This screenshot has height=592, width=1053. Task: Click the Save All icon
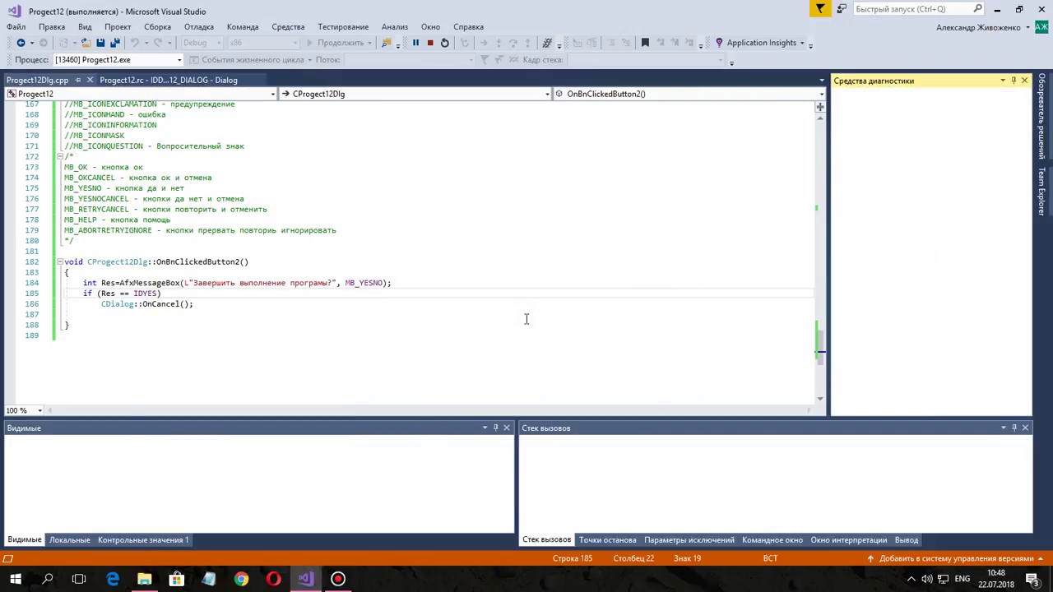pos(115,43)
